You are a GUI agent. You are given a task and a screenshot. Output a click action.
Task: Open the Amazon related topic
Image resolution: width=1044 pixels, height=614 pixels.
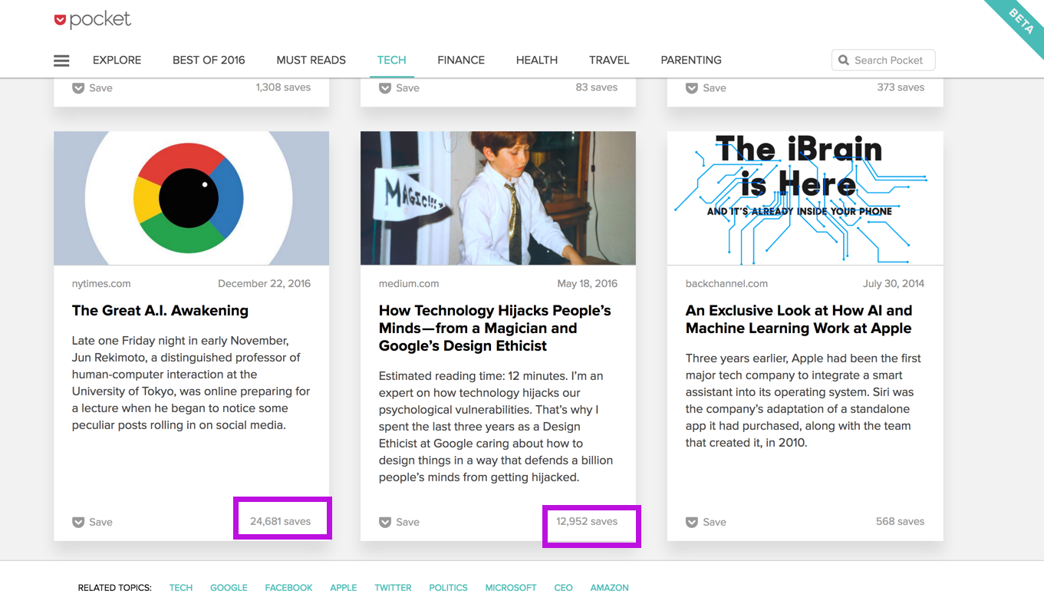609,588
